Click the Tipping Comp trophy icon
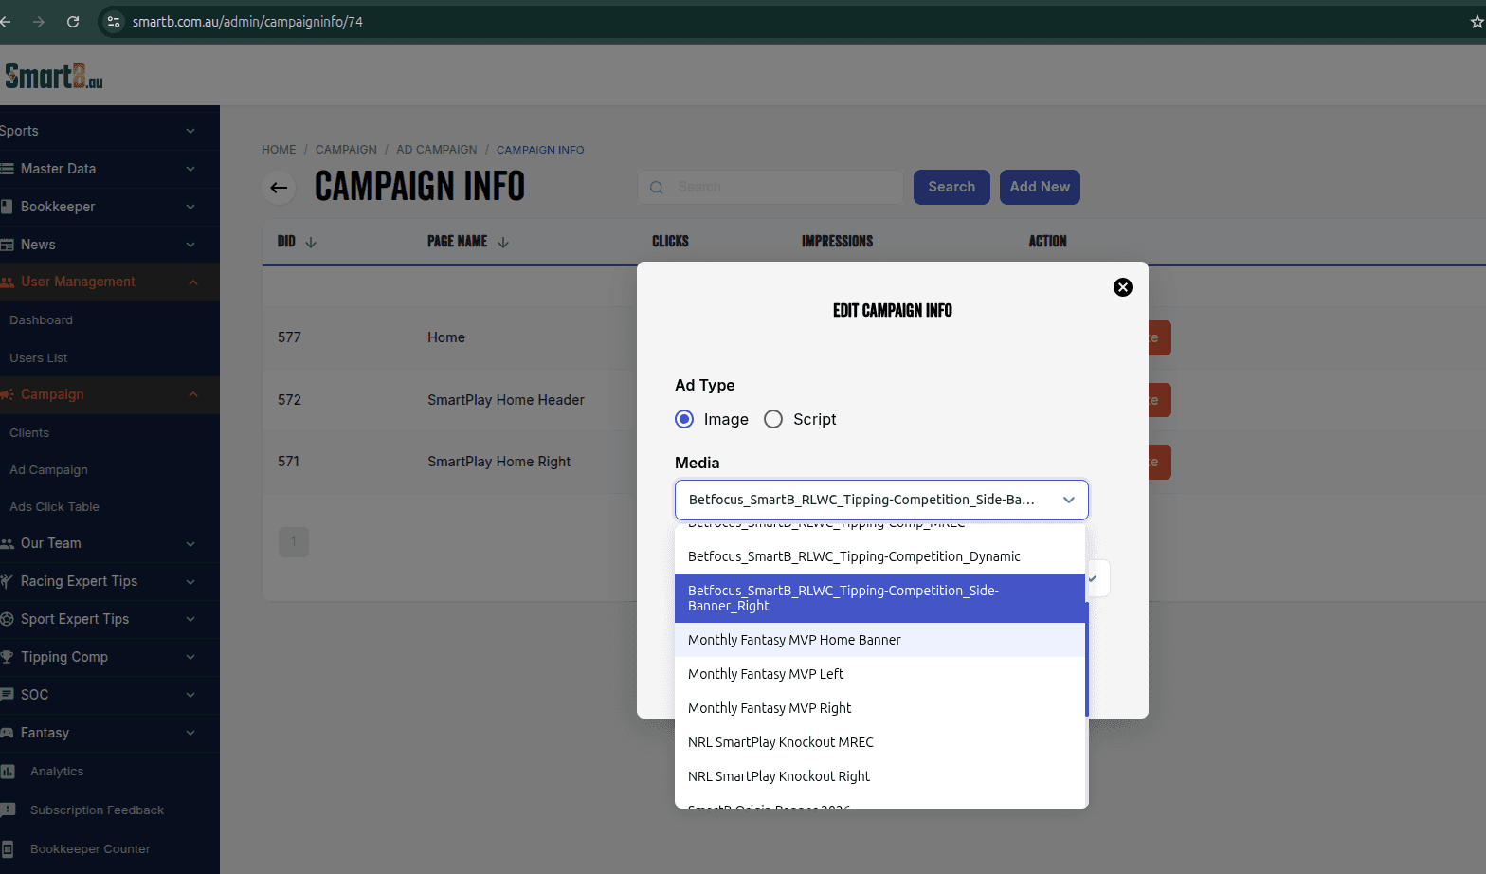Viewport: 1486px width, 874px height. [x=7, y=657]
